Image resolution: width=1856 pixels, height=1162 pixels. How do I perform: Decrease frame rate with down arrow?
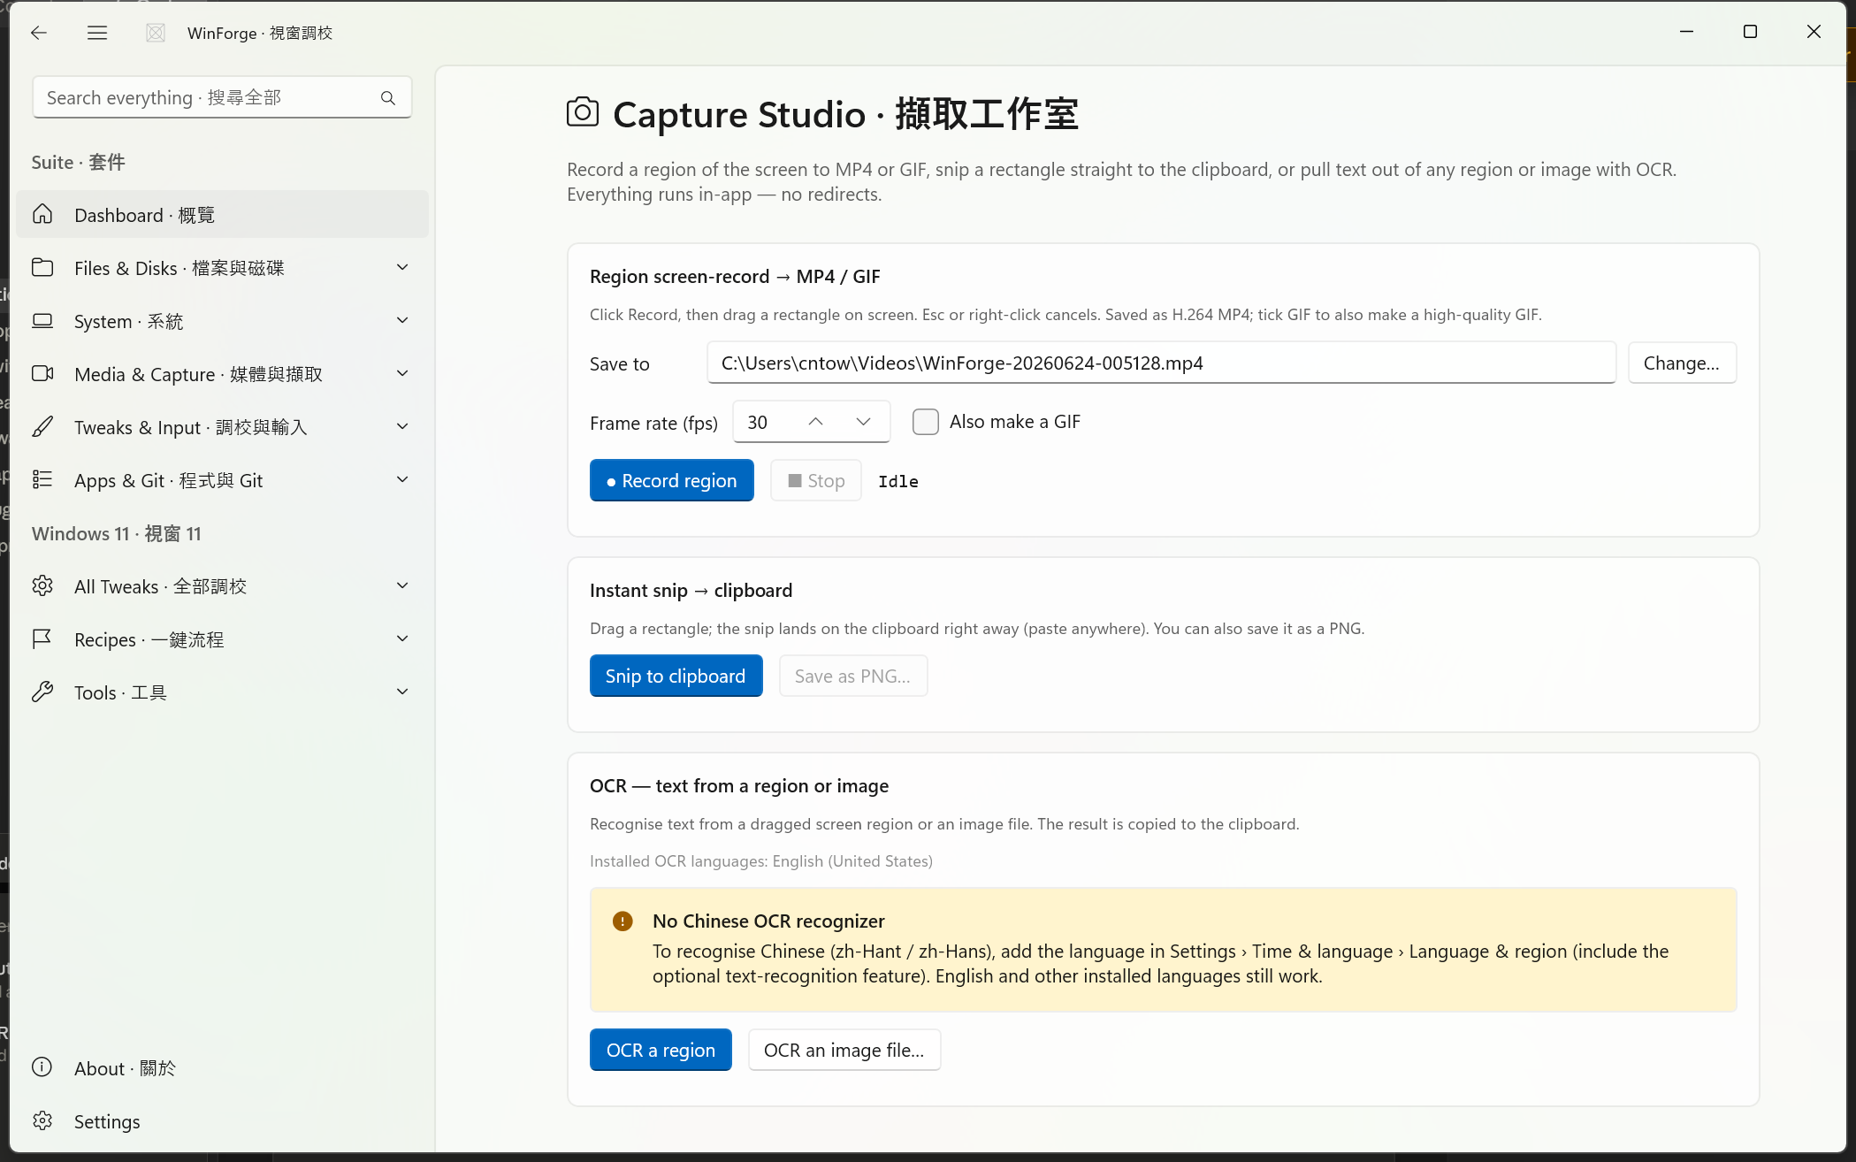pos(864,422)
